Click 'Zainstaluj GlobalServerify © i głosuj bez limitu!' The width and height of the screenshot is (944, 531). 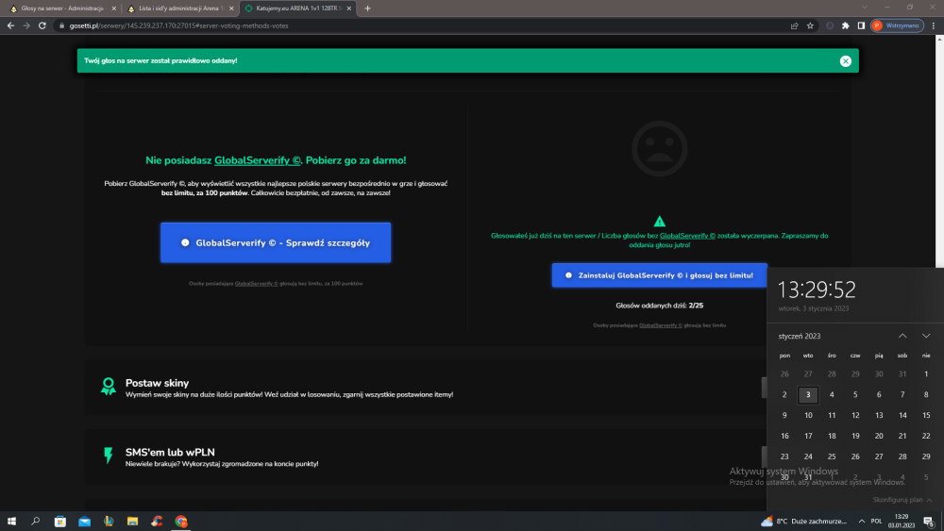coord(659,275)
